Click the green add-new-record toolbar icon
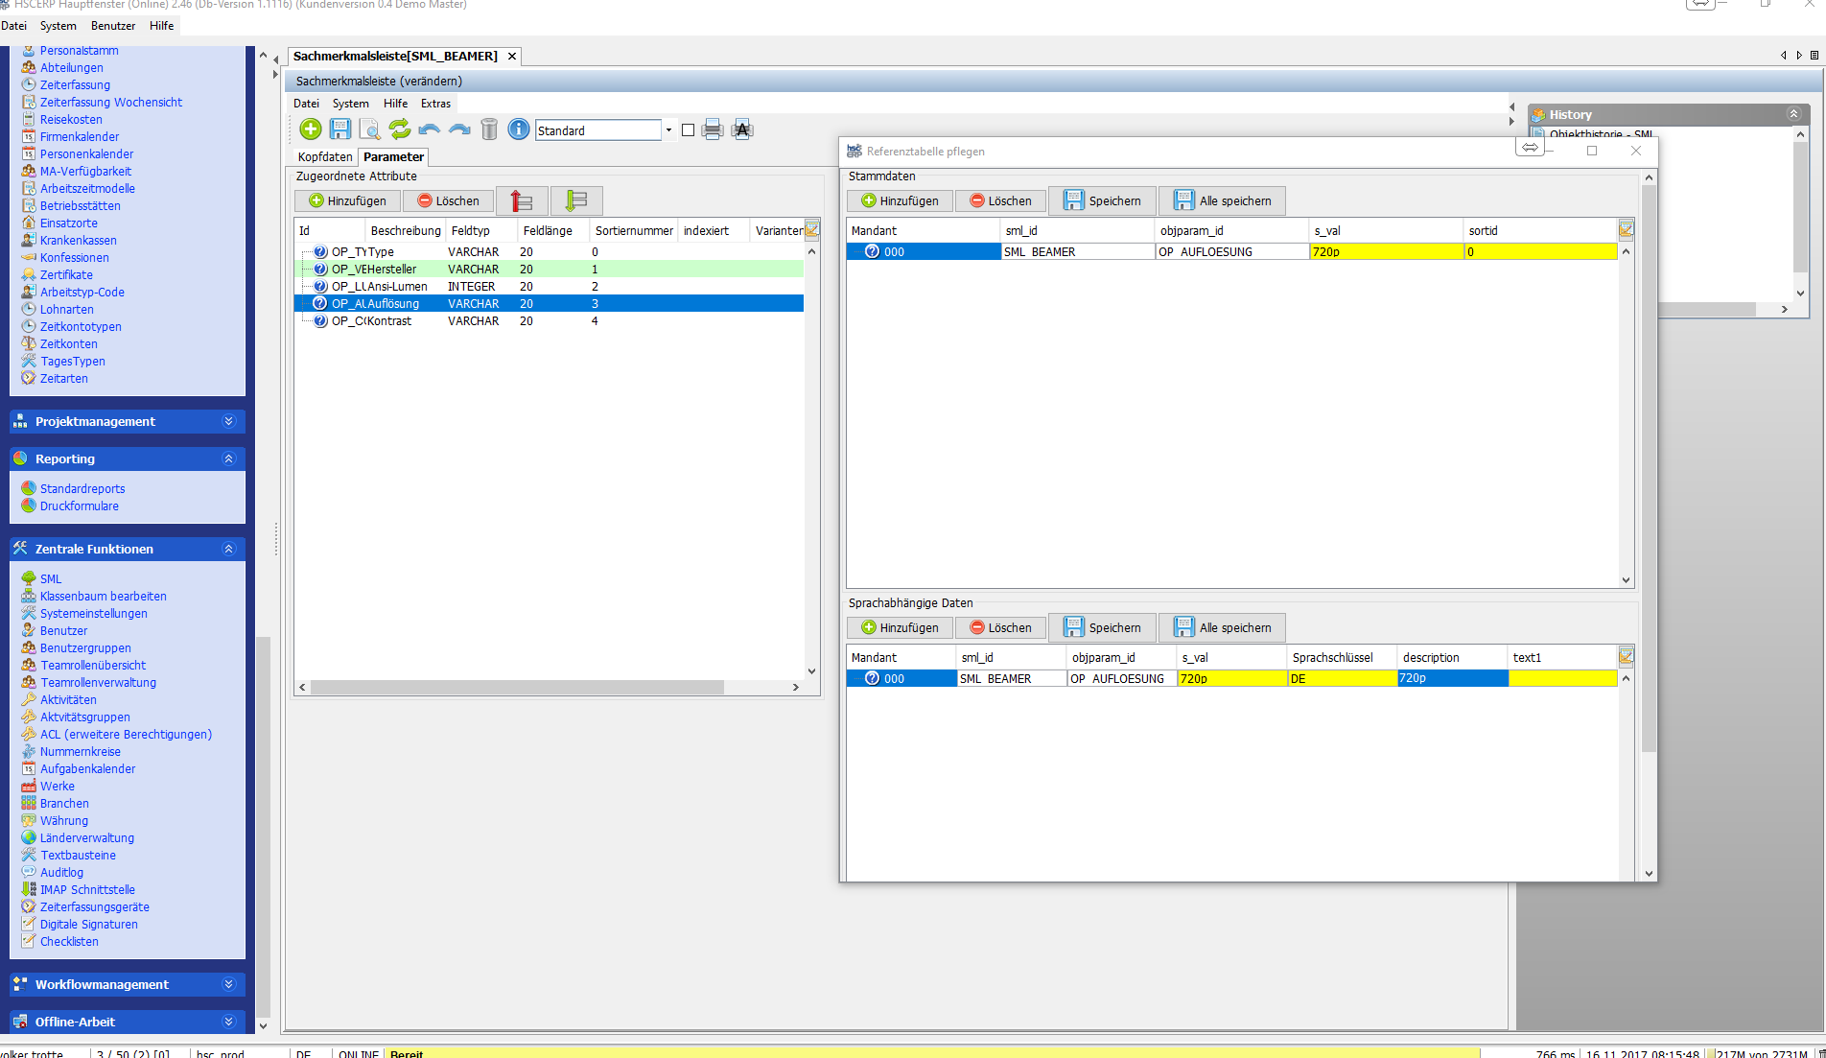 (310, 129)
